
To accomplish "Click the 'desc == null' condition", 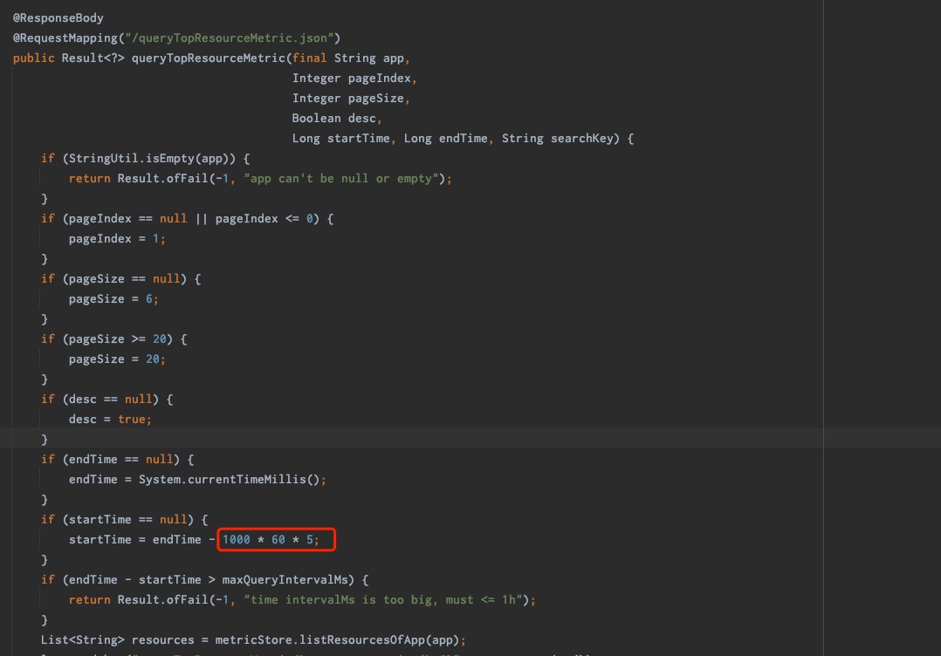I will [110, 400].
